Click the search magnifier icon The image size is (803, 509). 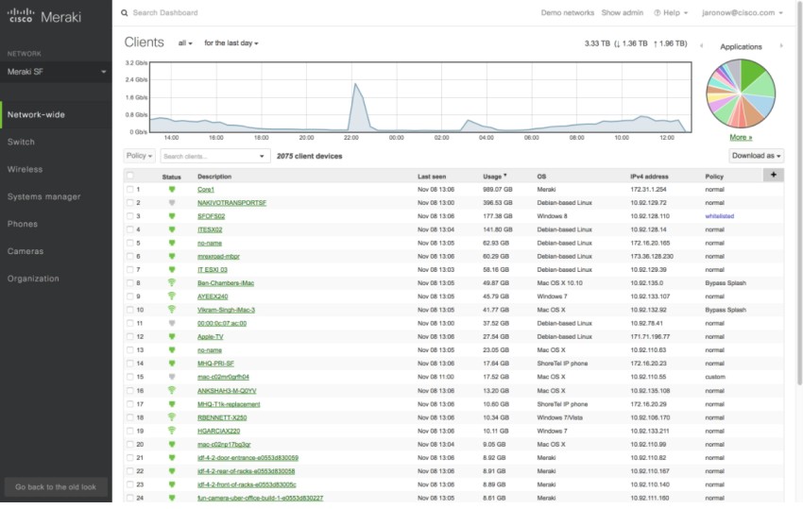125,13
